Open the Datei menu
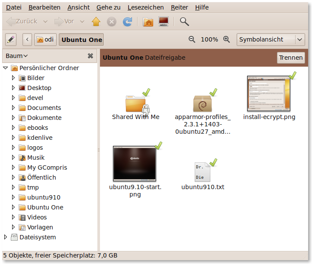Image resolution: width=312 pixels, height=264 pixels. (14, 7)
